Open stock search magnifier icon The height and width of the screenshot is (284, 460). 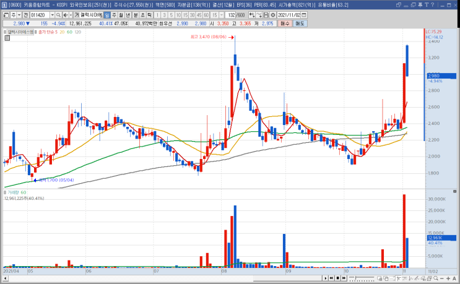point(58,15)
